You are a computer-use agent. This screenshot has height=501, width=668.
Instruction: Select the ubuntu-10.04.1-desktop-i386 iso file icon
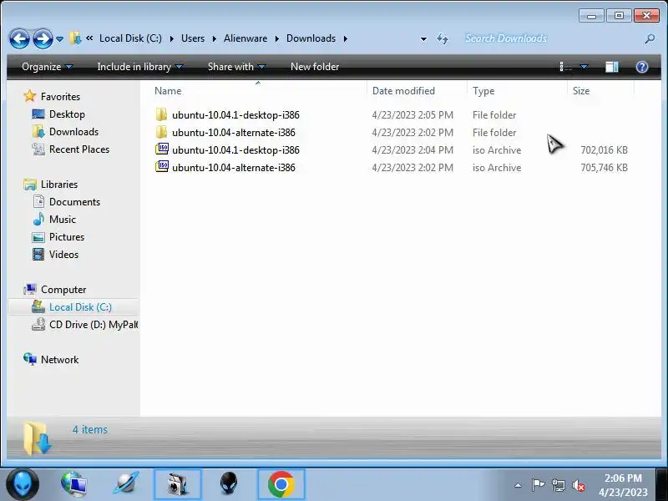tap(162, 149)
